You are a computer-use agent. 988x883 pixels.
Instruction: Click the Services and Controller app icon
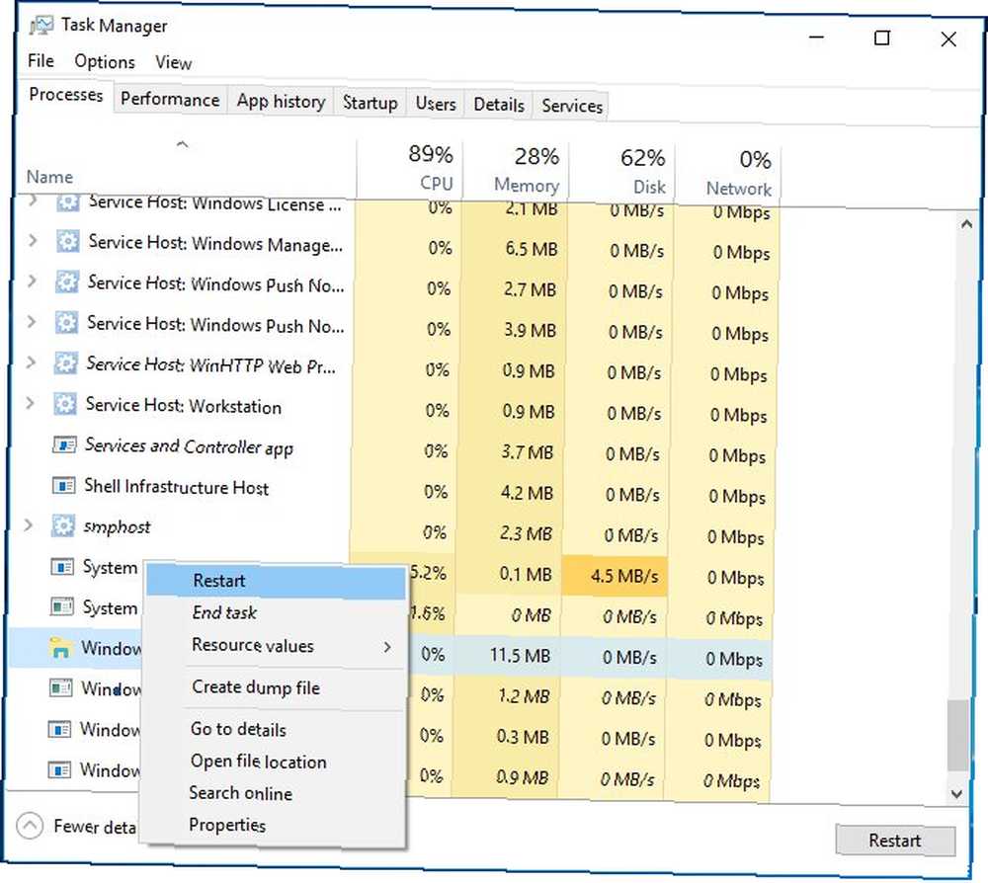pyautogui.click(x=64, y=444)
